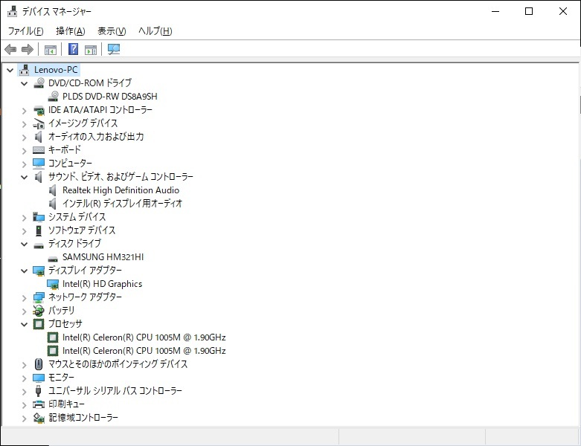Viewport: 581px width, 446px height.
Task: Select the イメージング デバイス category label
Action: click(83, 123)
